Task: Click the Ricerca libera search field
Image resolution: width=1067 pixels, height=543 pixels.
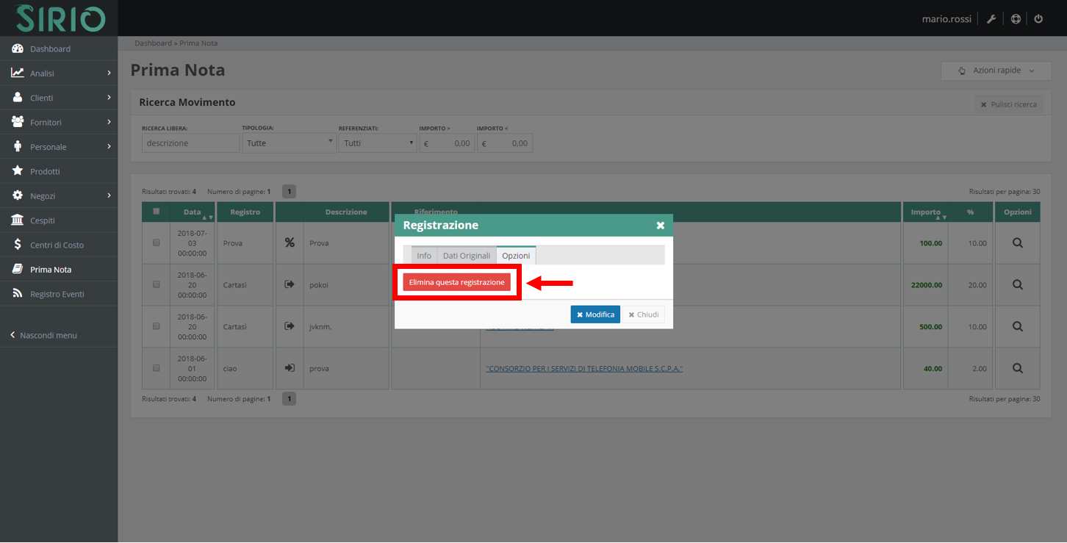Action: click(x=190, y=143)
